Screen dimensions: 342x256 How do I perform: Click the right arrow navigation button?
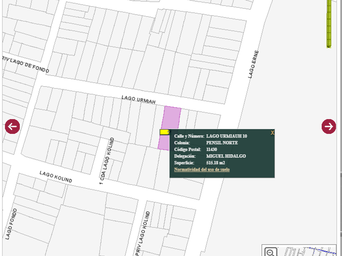(329, 126)
